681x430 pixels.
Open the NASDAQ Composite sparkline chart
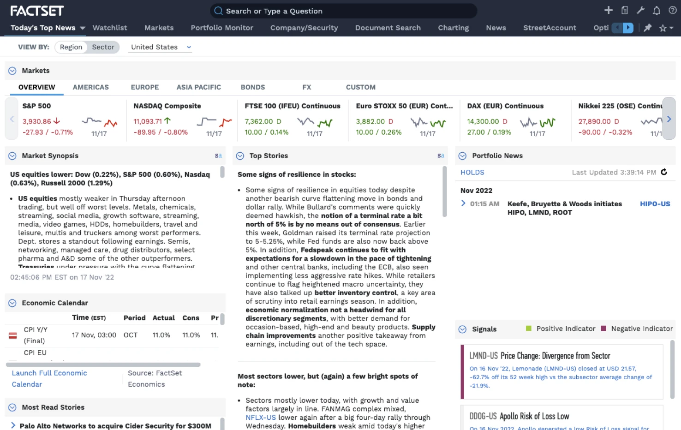[x=214, y=122]
